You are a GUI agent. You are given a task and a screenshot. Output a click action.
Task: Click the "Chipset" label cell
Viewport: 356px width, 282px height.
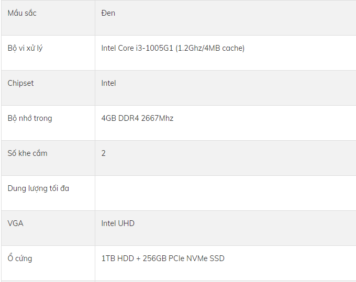point(20,83)
